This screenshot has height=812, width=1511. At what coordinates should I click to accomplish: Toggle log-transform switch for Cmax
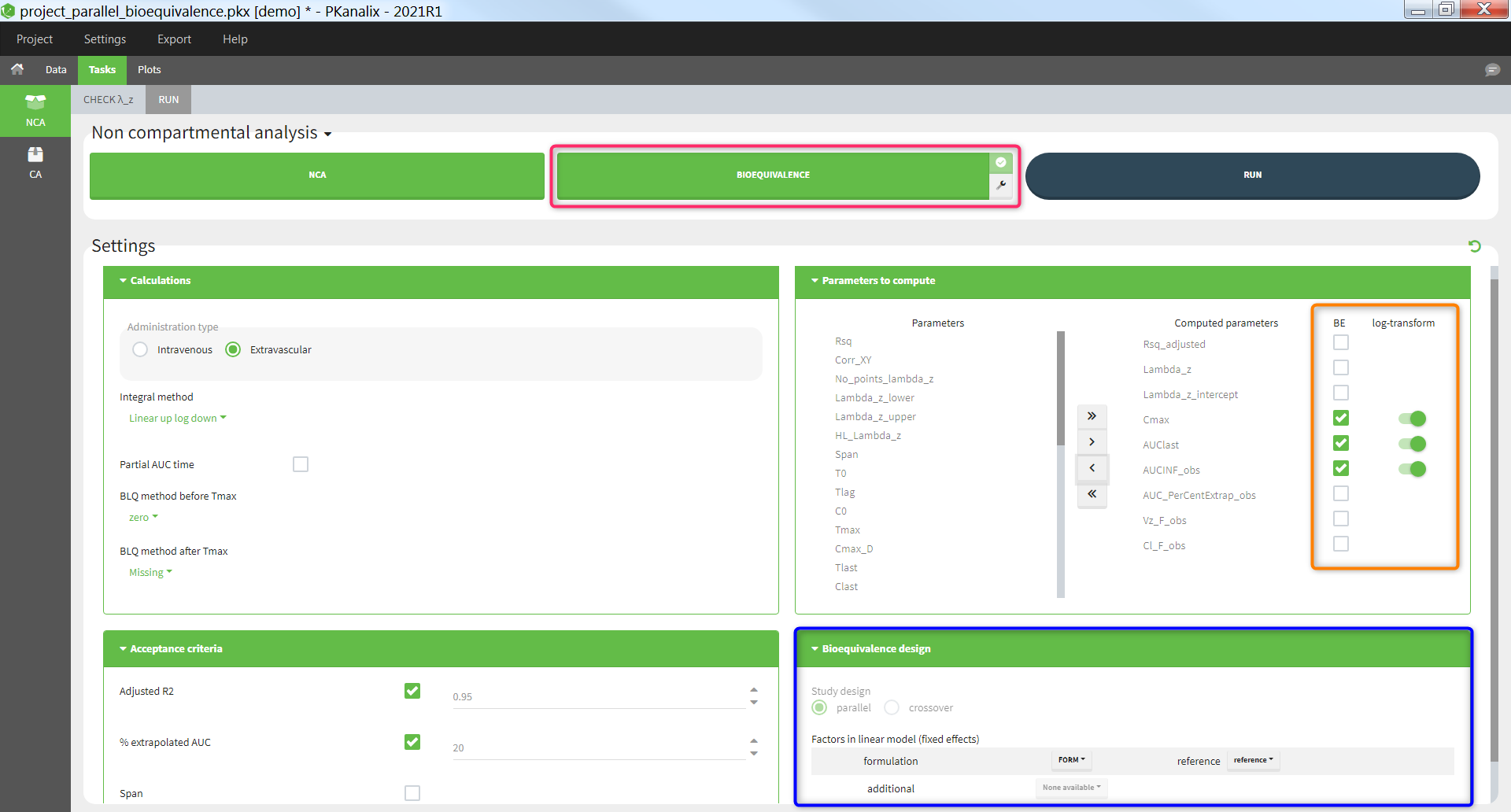pos(1412,419)
